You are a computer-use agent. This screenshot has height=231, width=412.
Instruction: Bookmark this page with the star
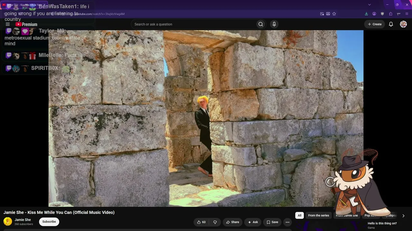[x=334, y=14]
